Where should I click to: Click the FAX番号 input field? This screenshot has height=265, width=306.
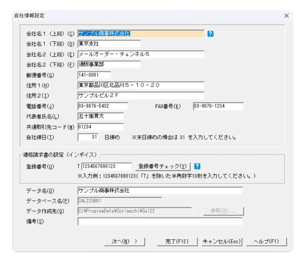point(218,106)
